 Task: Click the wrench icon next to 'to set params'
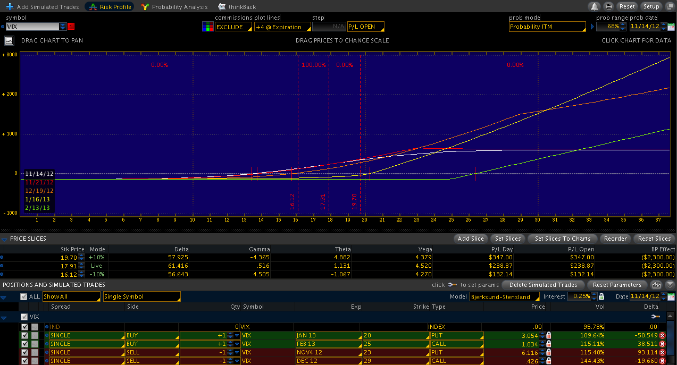coord(452,285)
